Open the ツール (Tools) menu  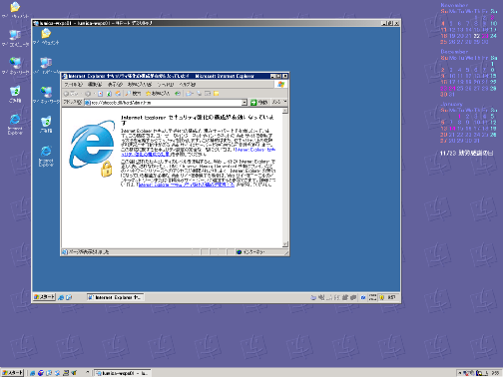coord(166,85)
